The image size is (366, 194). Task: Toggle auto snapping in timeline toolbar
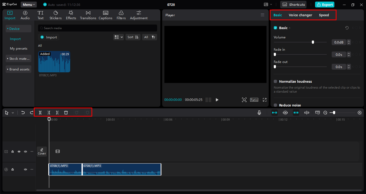click(x=285, y=113)
